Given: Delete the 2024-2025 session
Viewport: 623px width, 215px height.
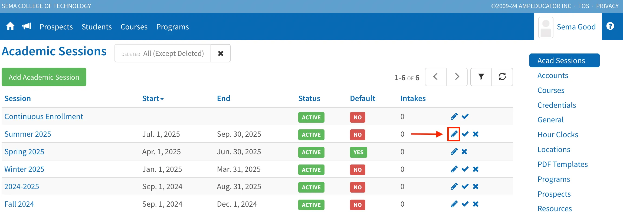Looking at the screenshot, I should (476, 186).
